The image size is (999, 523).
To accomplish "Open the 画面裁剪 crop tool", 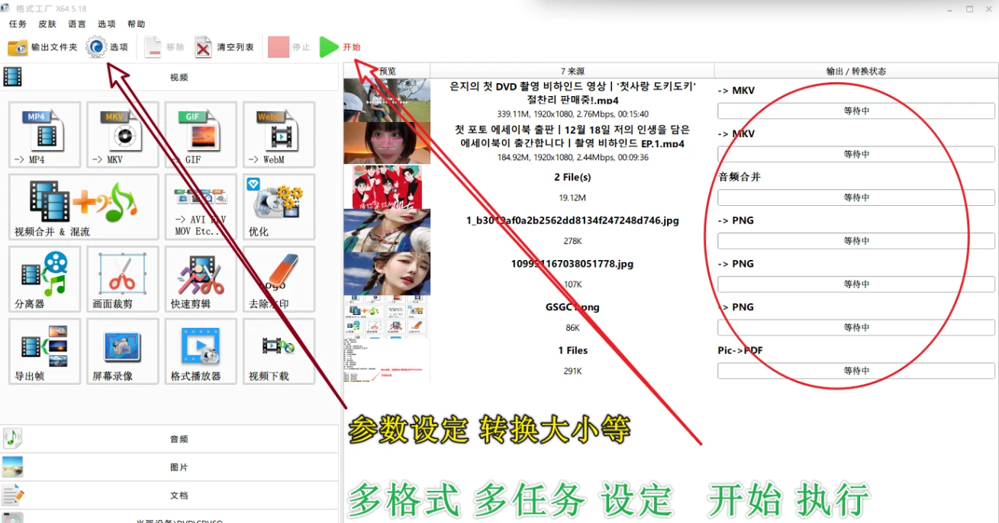I will point(123,279).
